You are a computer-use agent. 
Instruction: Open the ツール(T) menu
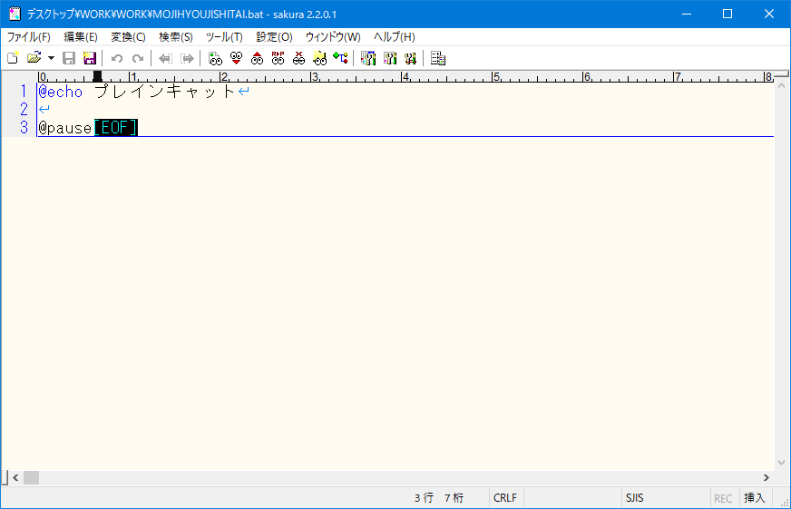(x=224, y=37)
